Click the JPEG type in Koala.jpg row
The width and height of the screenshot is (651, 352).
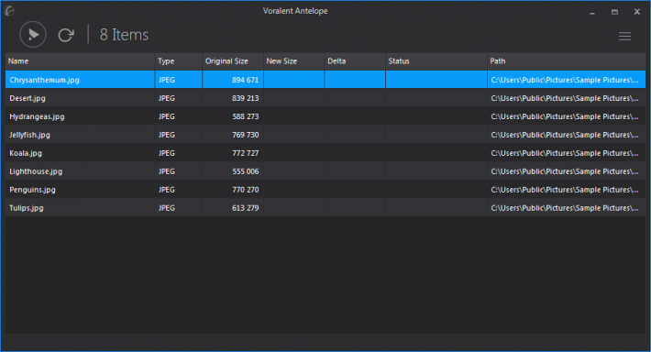point(167,153)
